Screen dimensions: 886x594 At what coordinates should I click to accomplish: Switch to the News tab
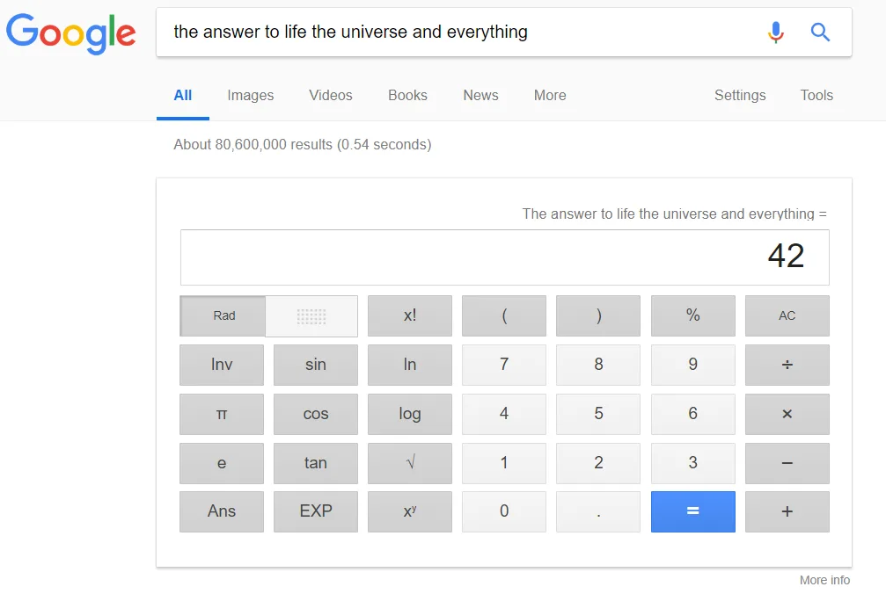pos(480,95)
